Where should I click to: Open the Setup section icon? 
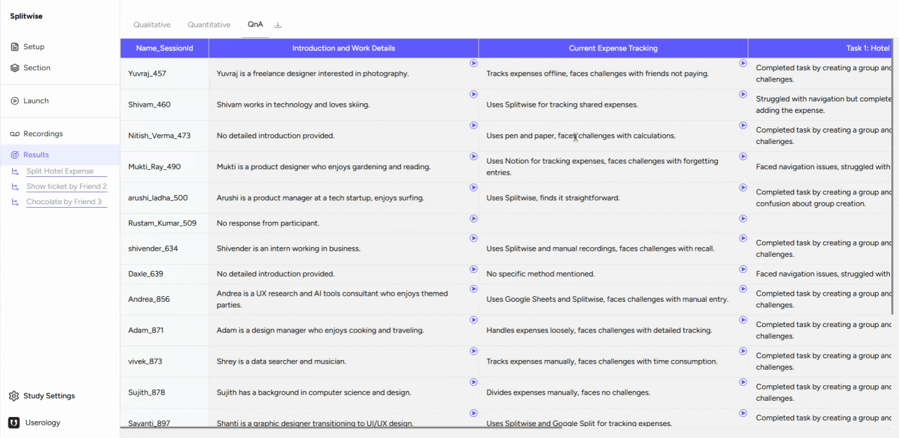click(15, 46)
